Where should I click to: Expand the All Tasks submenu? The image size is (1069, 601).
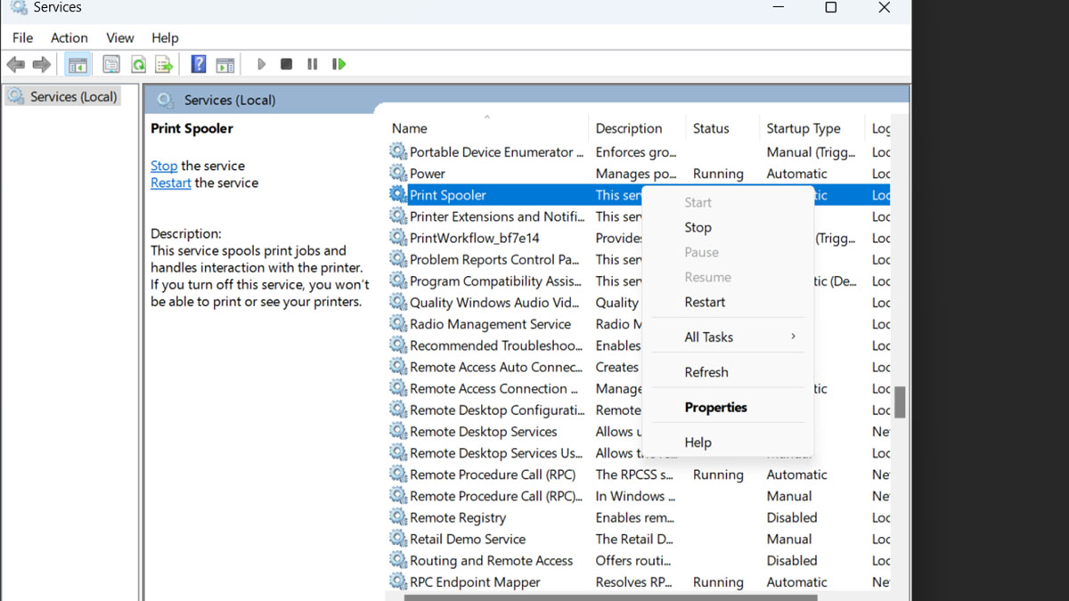coord(728,337)
